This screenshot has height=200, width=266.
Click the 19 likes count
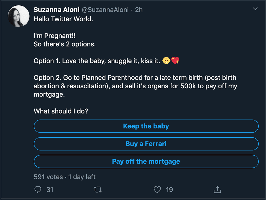point(169,189)
